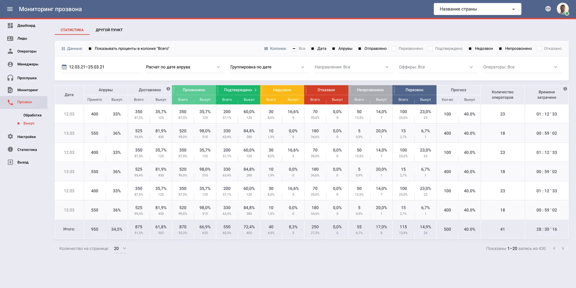Click the Лиды contact card icon
Screen dimensions: 576x288
(10, 38)
